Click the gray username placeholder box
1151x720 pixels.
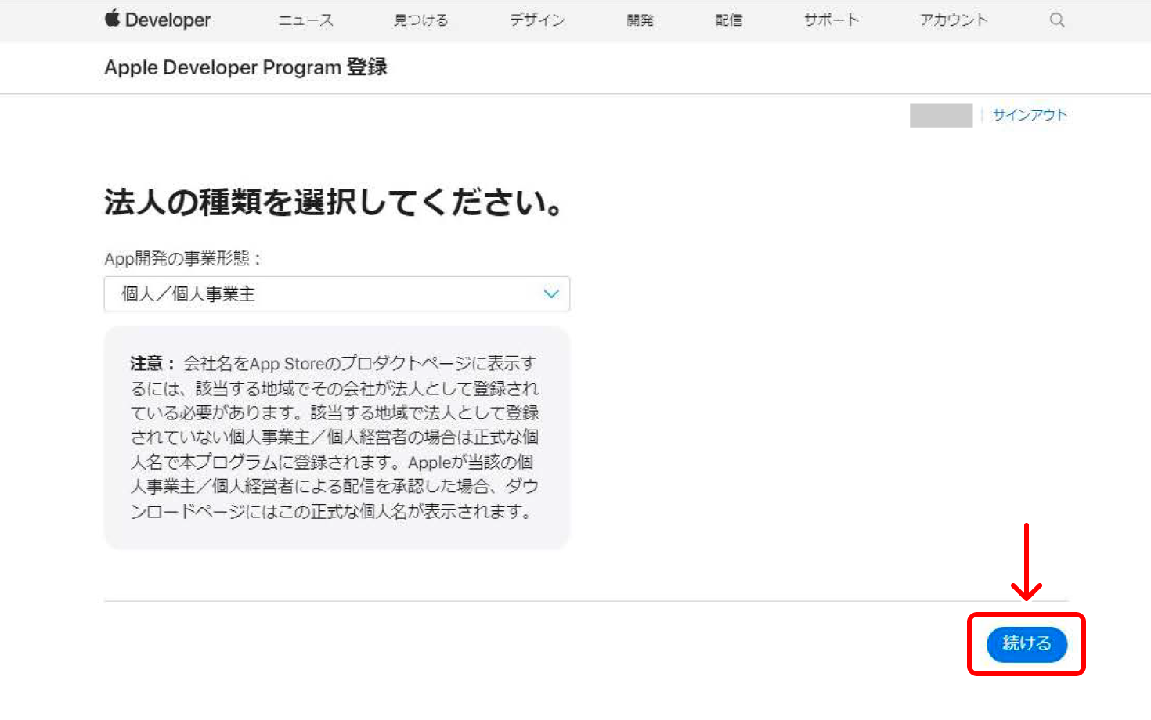pos(940,115)
